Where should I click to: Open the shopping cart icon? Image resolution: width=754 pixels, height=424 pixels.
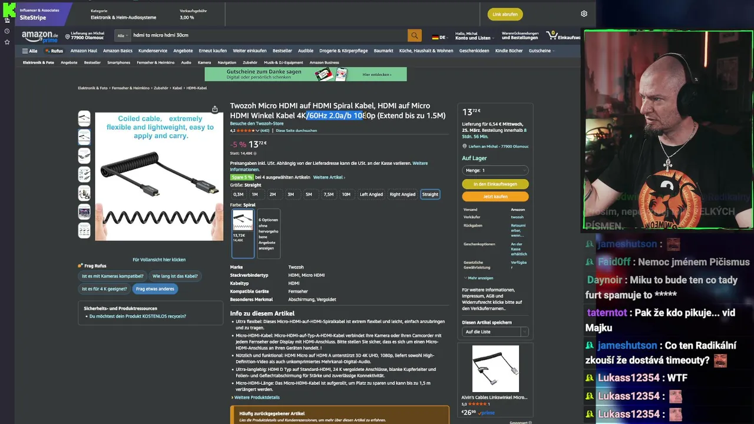(x=552, y=35)
